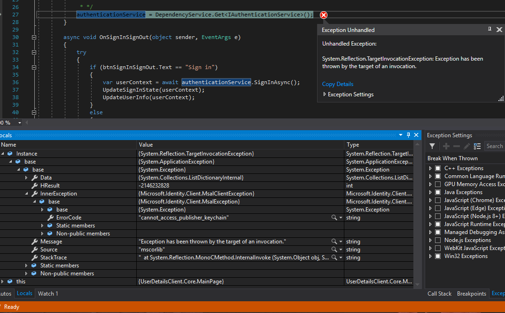Click the wrench icon beside StackTrace
Screen dimensions: 505x313
(x=34, y=258)
